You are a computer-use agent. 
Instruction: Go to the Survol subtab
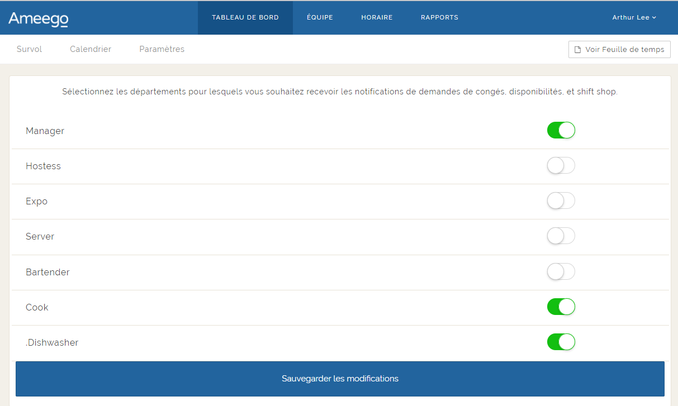(x=29, y=49)
